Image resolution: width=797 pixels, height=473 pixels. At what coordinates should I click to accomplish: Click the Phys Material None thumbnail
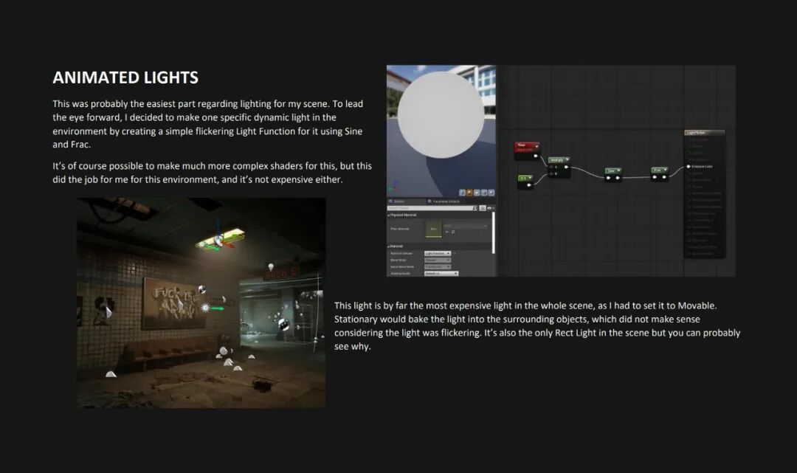click(434, 229)
